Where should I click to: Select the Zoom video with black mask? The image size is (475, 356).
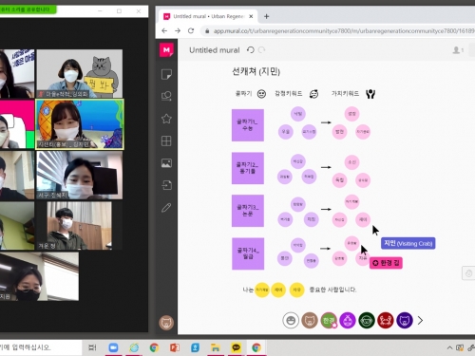pos(39,276)
